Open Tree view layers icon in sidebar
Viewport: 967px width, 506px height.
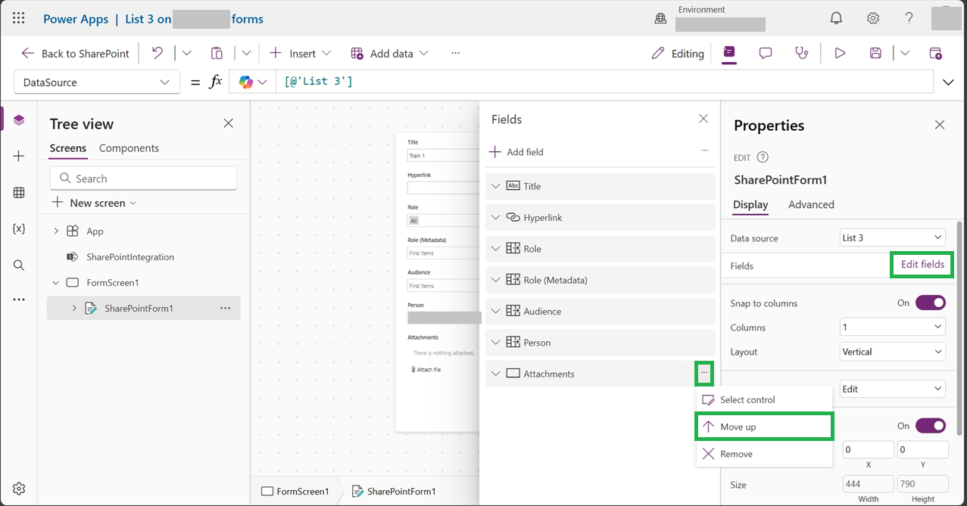point(19,120)
